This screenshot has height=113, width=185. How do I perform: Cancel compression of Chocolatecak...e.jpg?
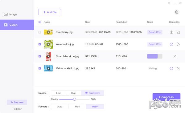[x=175, y=56]
